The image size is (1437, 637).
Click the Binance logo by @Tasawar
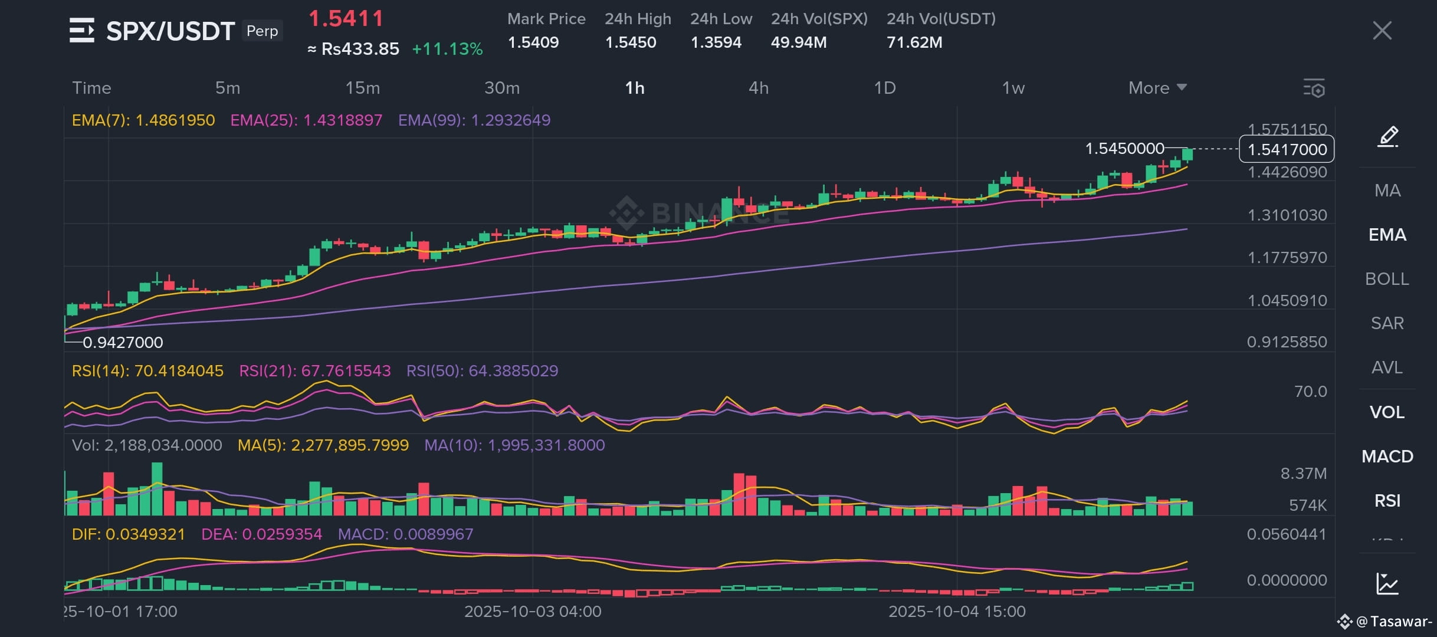click(x=1344, y=621)
